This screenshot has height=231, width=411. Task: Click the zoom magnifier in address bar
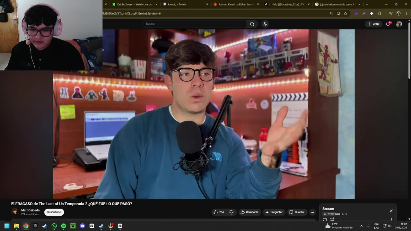pos(332,13)
